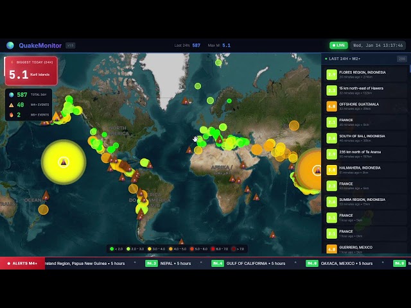The height and width of the screenshot is (308, 411).
Task: Click the Papua New Guinea ticker alert
Action: pos(85,264)
